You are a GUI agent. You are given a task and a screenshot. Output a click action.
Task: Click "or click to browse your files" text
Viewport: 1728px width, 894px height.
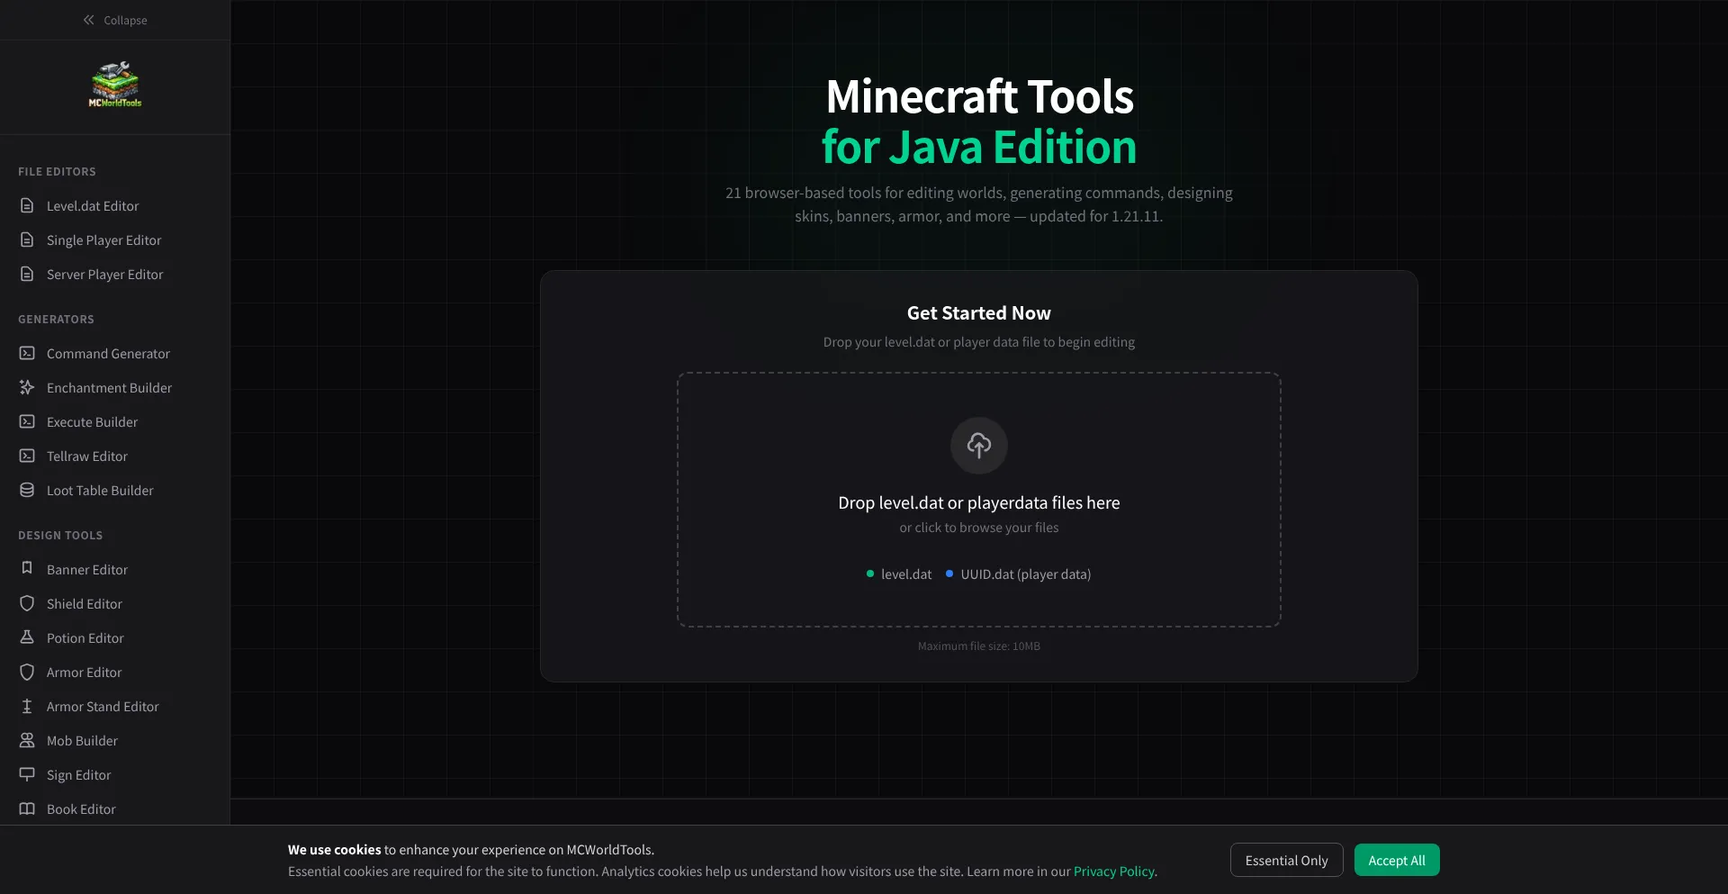click(x=979, y=528)
